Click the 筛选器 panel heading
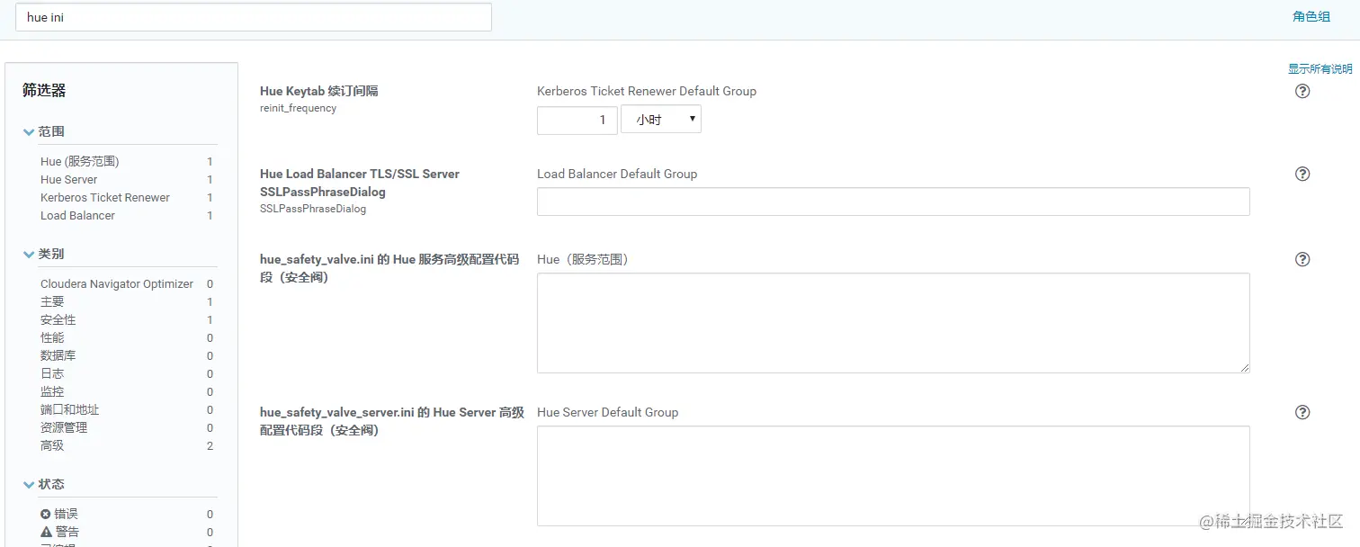The image size is (1360, 547). (44, 90)
